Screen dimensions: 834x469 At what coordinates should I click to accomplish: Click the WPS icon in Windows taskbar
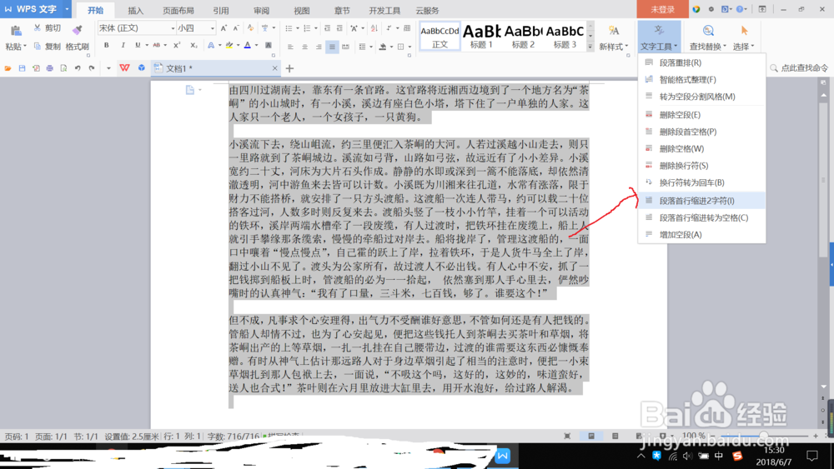(503, 457)
